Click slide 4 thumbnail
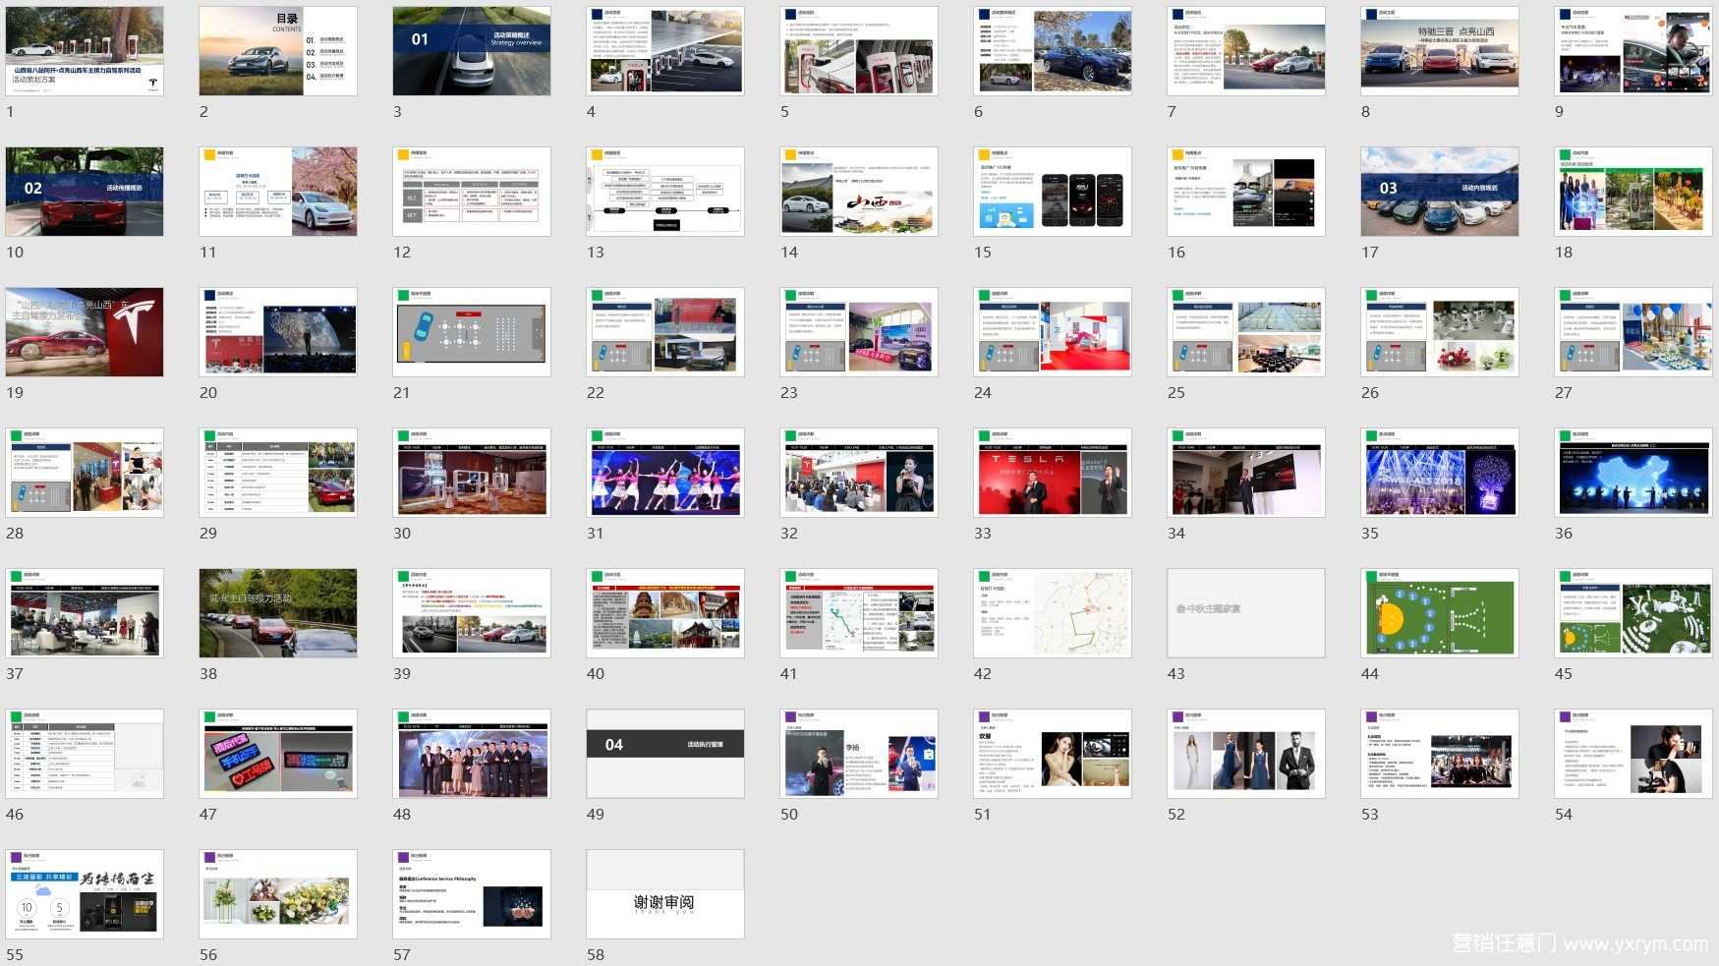 tap(665, 51)
